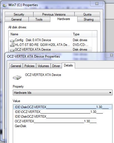The image size is (114, 143).
Task: Select the Hardware tab
Action: (x=64, y=19)
